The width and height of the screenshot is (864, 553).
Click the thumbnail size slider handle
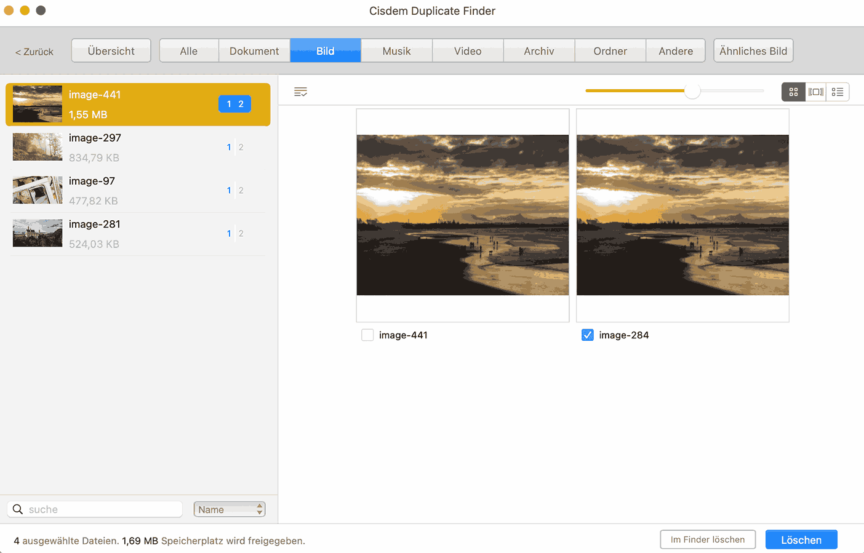click(692, 91)
